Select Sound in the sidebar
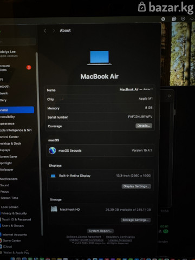195x260 pixels. pyautogui.click(x=4, y=185)
